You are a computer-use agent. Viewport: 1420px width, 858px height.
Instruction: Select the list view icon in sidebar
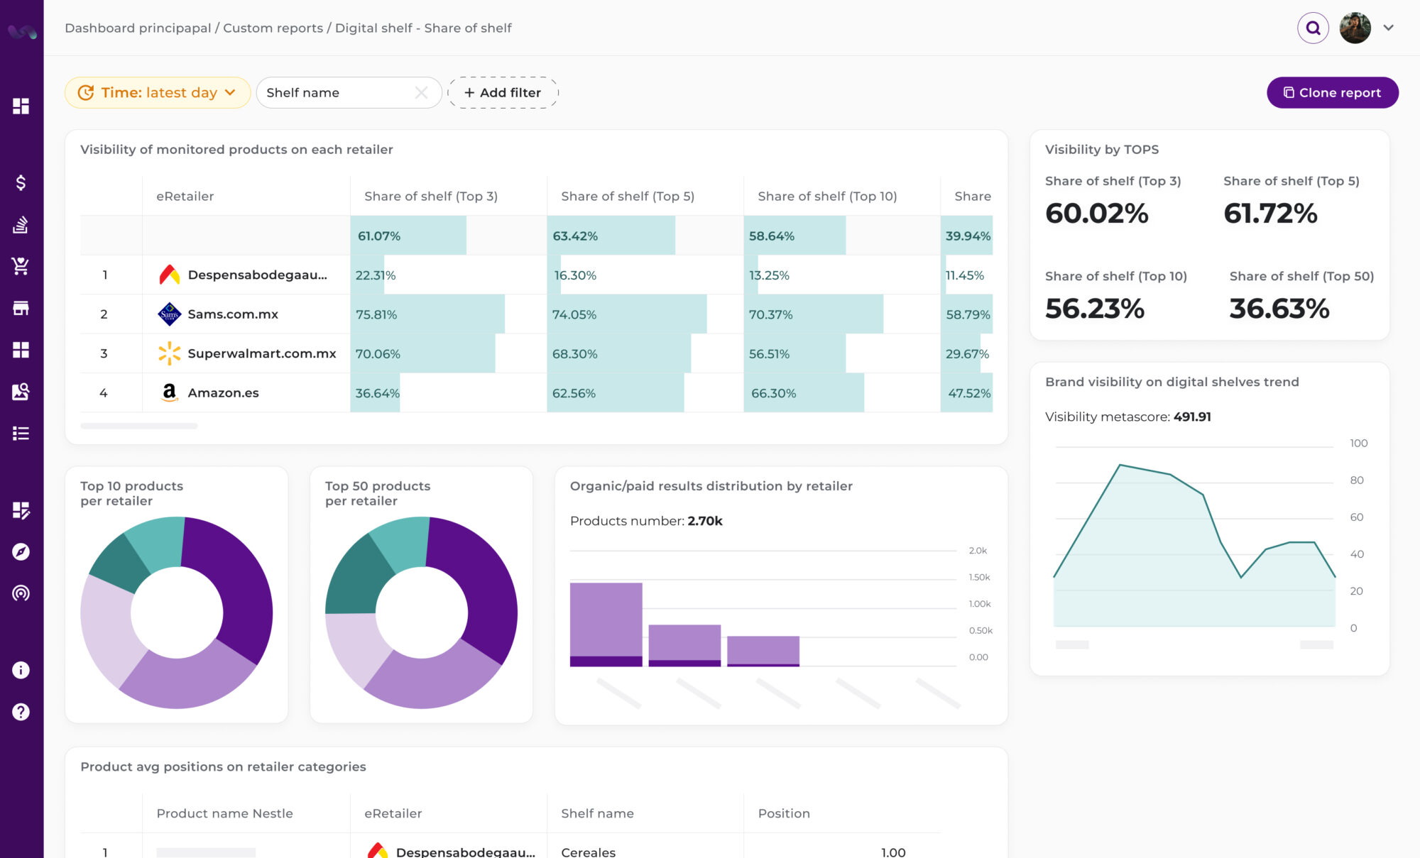point(21,433)
